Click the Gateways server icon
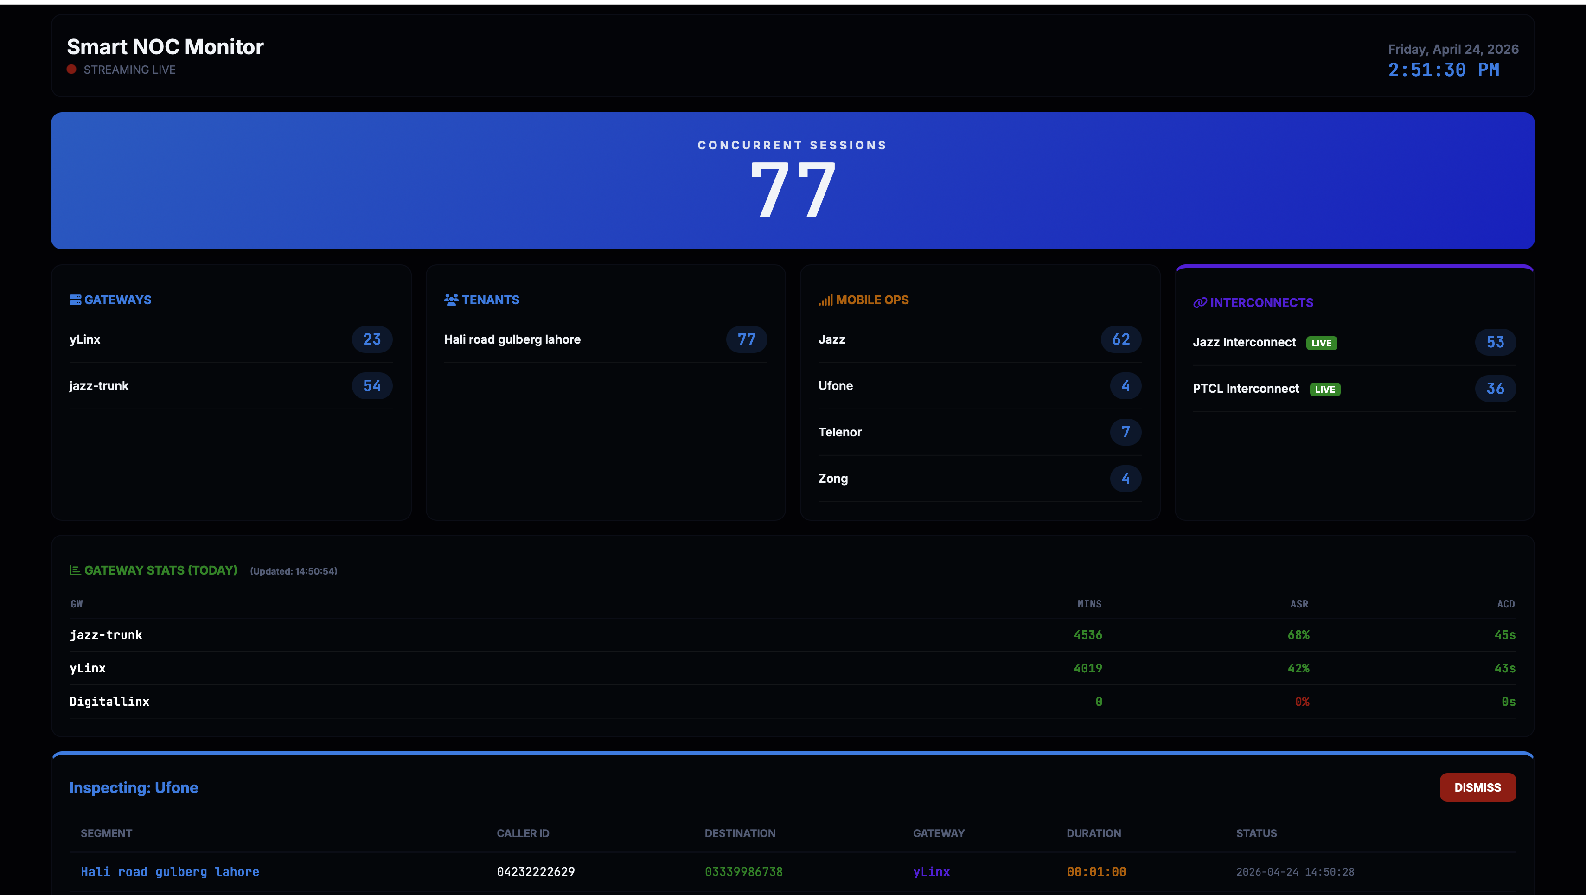Image resolution: width=1586 pixels, height=895 pixels. pyautogui.click(x=75, y=300)
